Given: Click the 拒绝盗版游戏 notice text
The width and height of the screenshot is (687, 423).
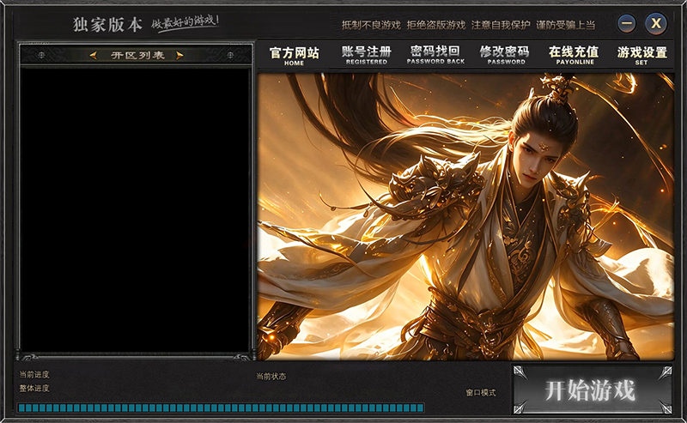Looking at the screenshot, I should (436, 25).
